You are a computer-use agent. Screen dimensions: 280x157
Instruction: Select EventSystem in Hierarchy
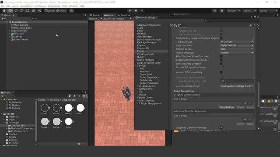click(21, 40)
